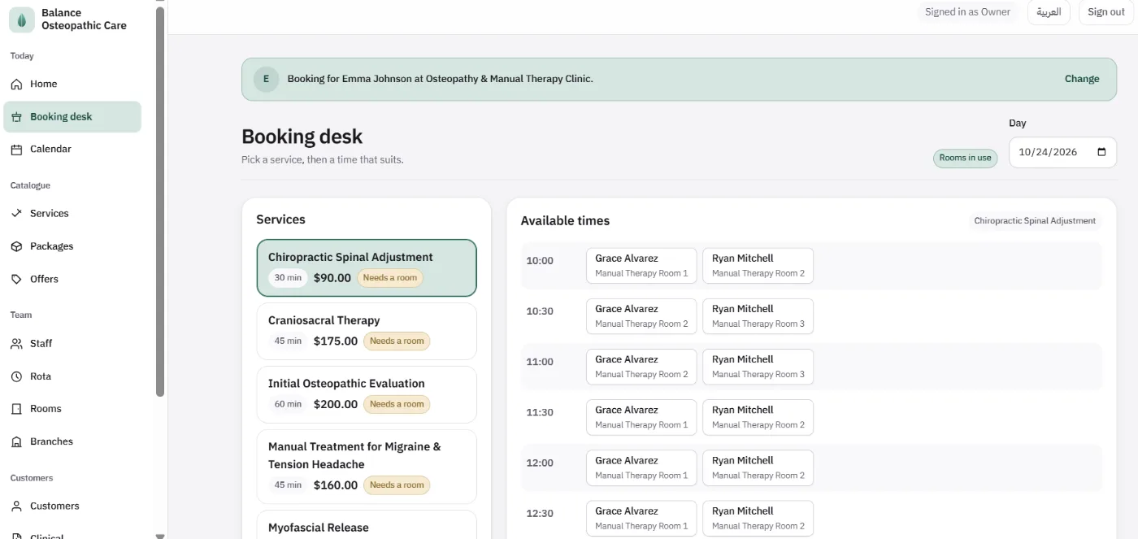Open the Rooms page
This screenshot has width=1138, height=539.
(x=72, y=409)
